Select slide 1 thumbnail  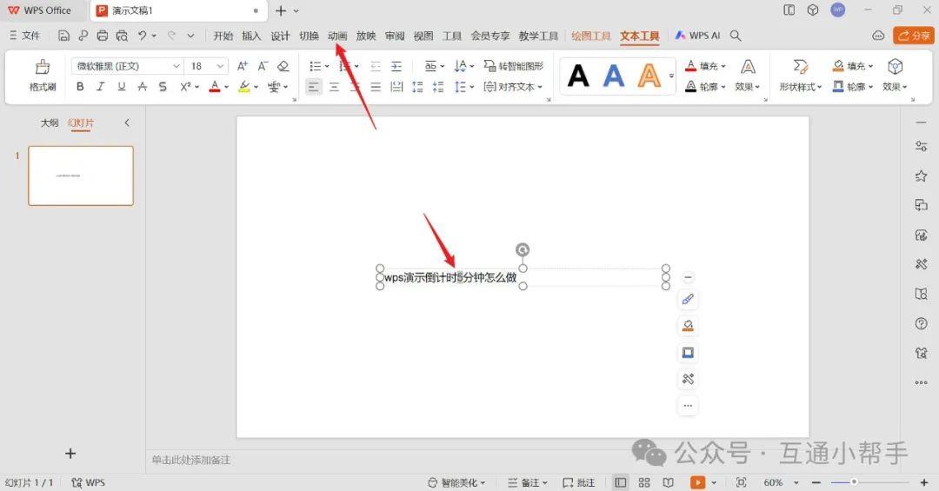[x=81, y=176]
